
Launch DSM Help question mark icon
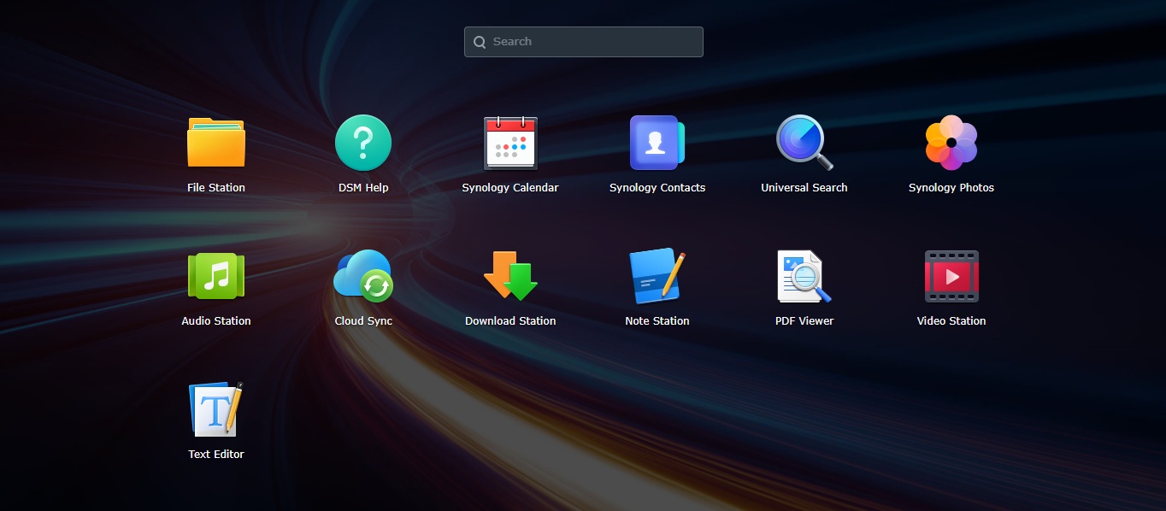363,143
